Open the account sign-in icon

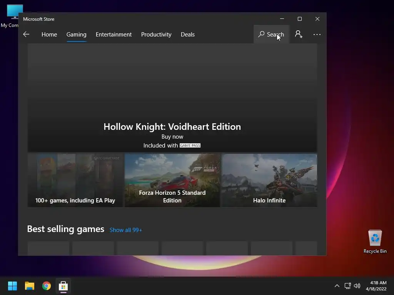pyautogui.click(x=299, y=34)
